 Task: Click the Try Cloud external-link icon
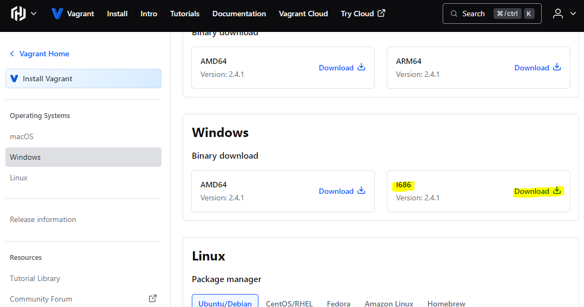point(381,14)
